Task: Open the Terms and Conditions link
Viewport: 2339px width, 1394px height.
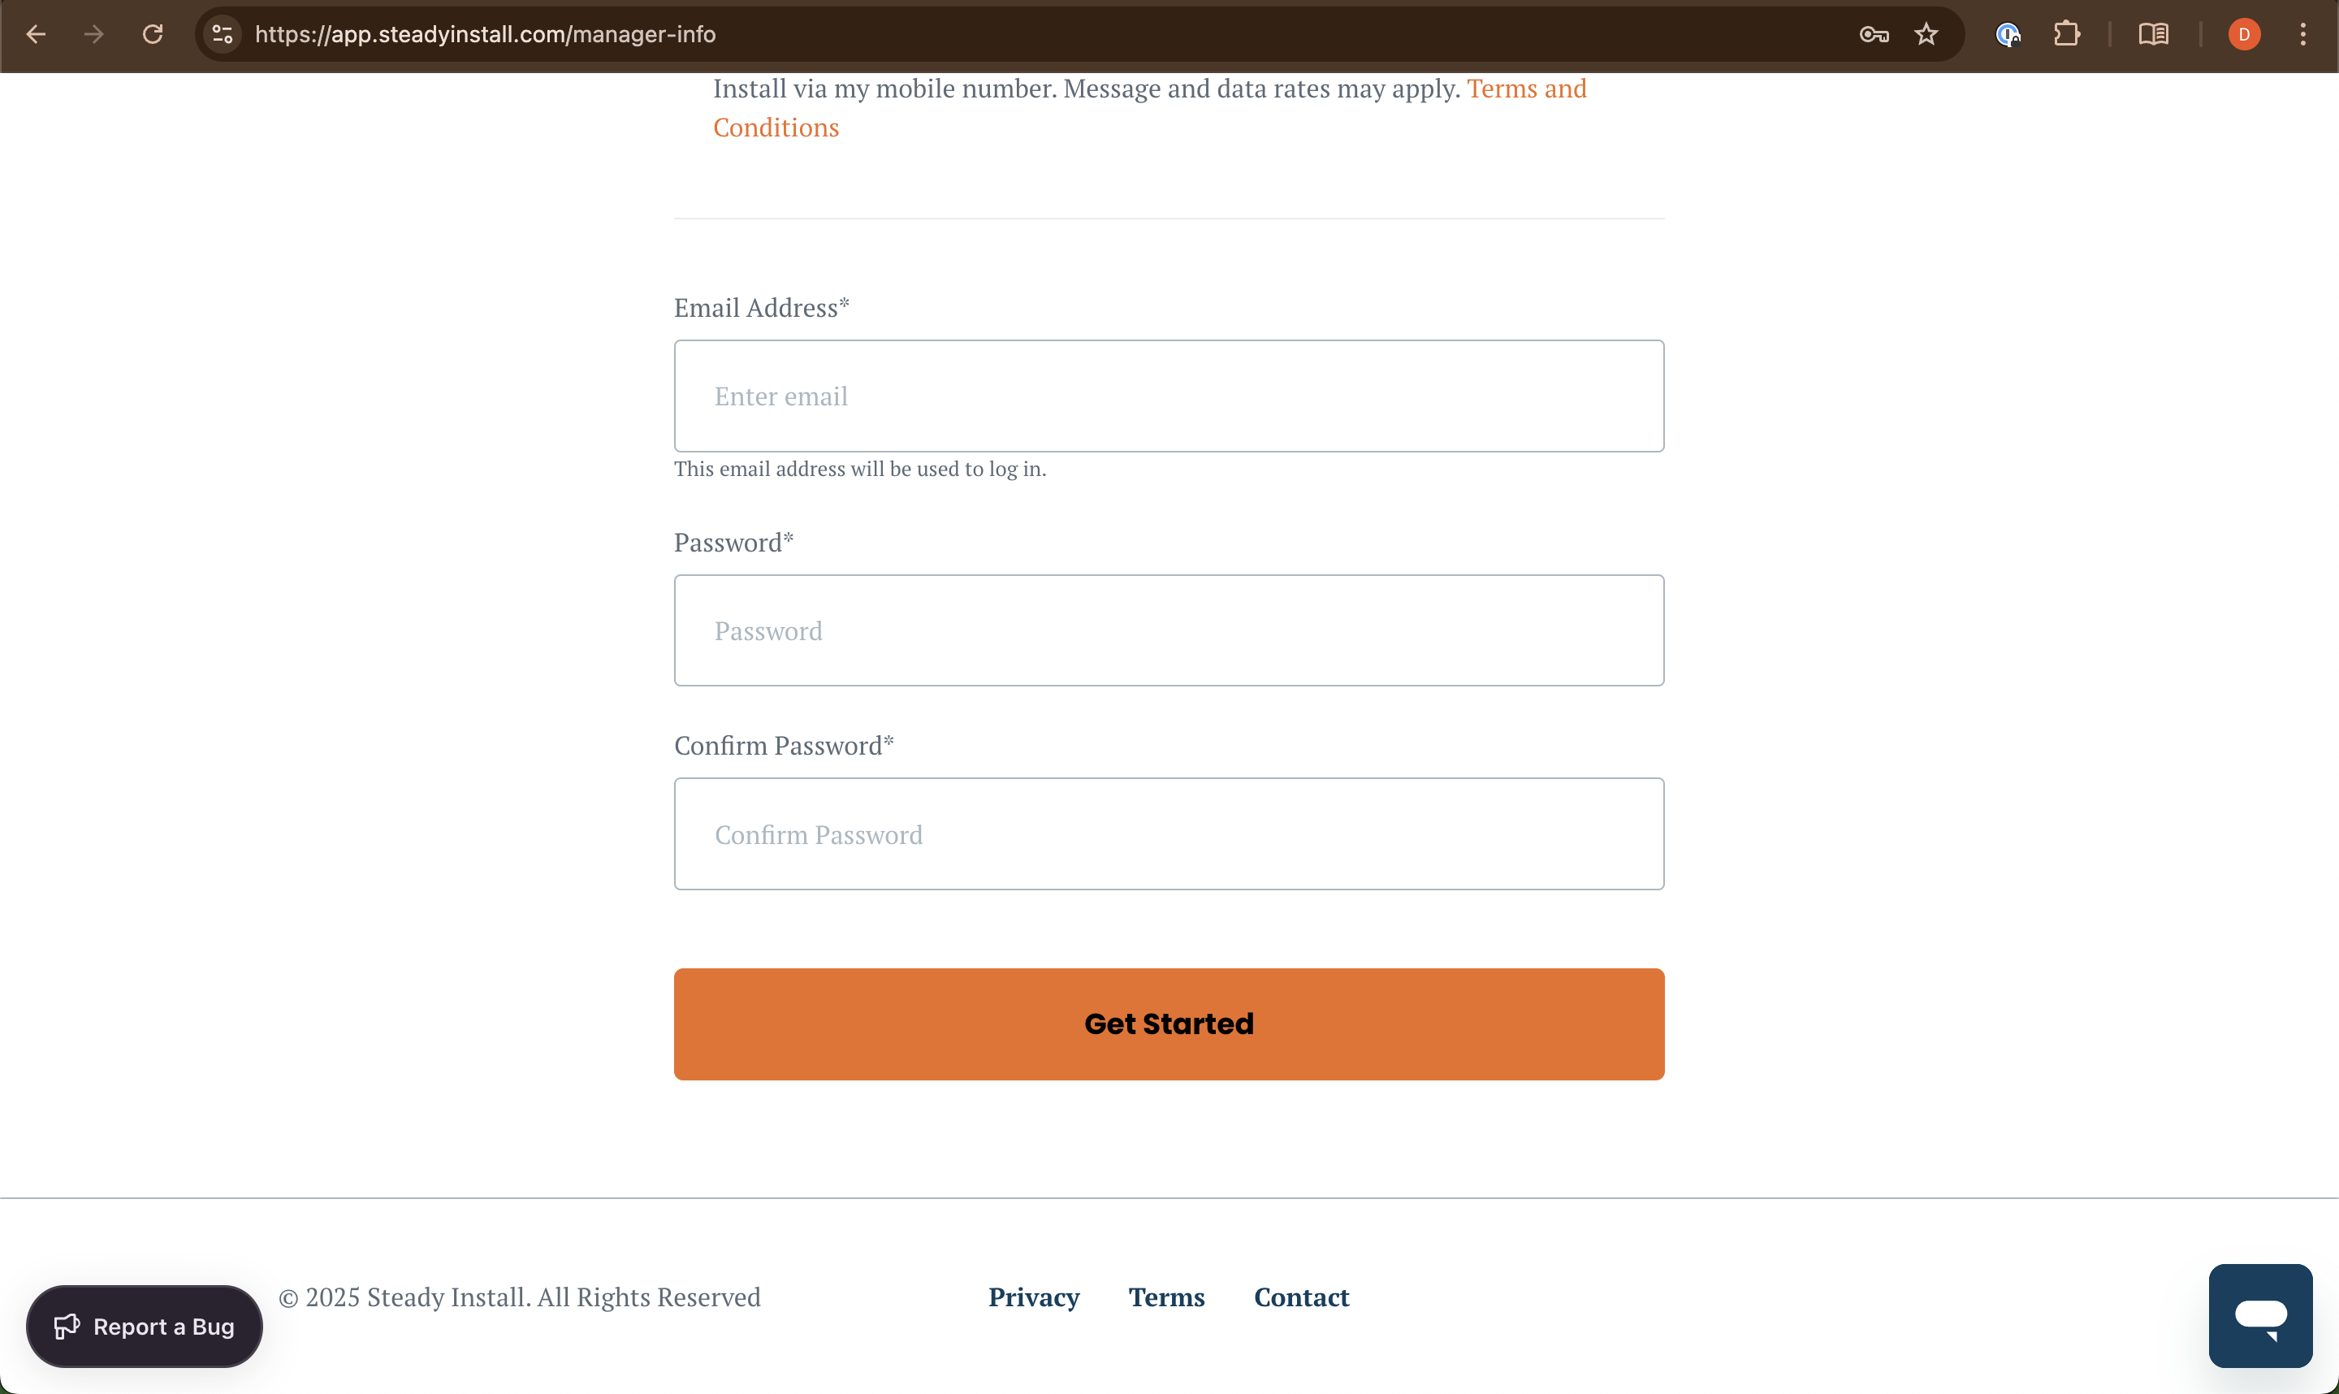Action: click(x=1526, y=89)
